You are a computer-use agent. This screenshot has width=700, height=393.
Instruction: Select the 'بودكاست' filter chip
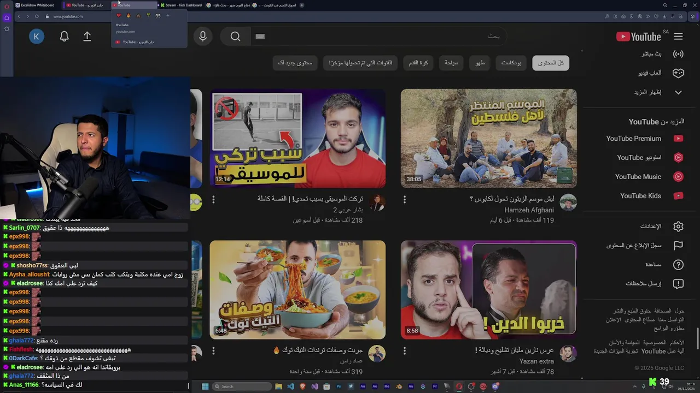click(511, 63)
